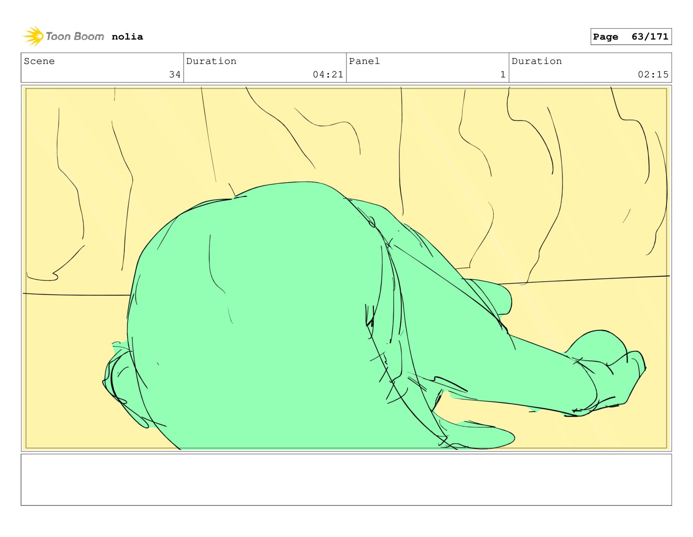Select the project name 'nolia'

tap(127, 37)
